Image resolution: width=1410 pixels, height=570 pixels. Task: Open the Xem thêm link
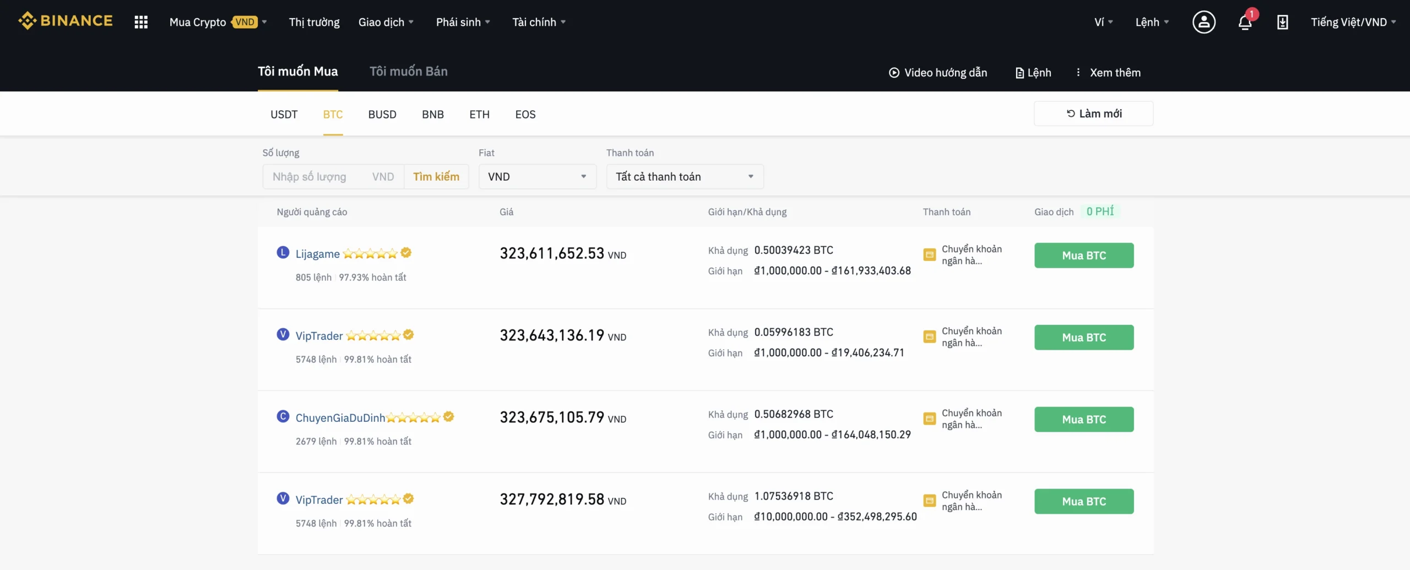(1115, 73)
